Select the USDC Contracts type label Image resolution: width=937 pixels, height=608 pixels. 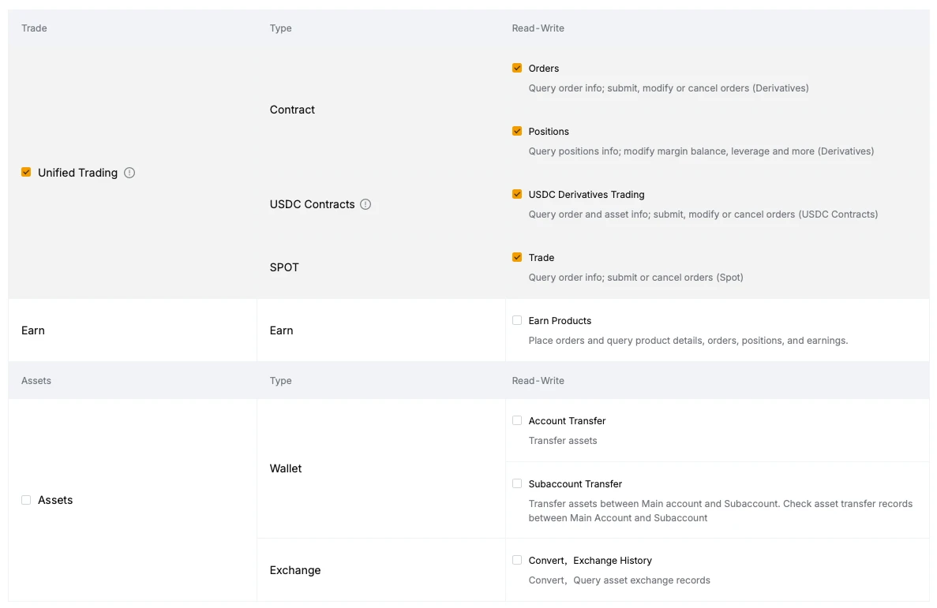tap(312, 204)
